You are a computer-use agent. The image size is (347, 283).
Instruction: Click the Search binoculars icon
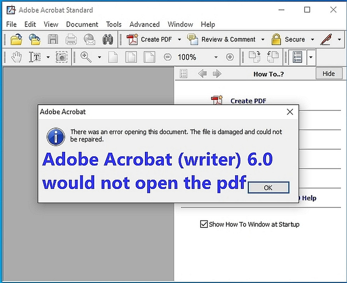[x=108, y=39]
